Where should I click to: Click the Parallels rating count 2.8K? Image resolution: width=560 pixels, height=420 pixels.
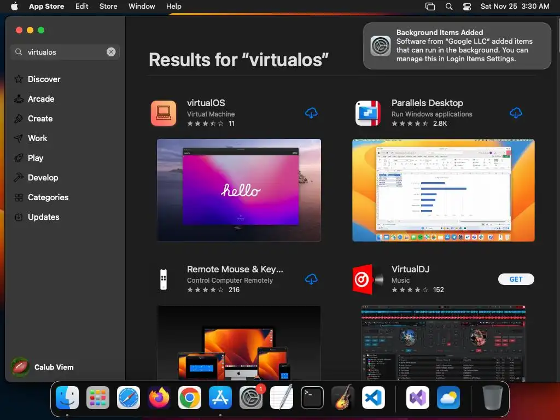440,124
